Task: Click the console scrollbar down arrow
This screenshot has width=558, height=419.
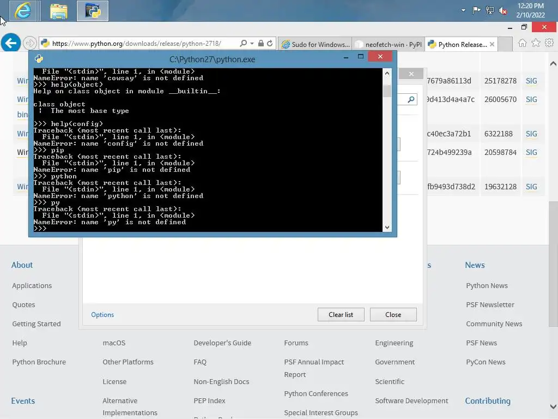Action: tap(387, 228)
